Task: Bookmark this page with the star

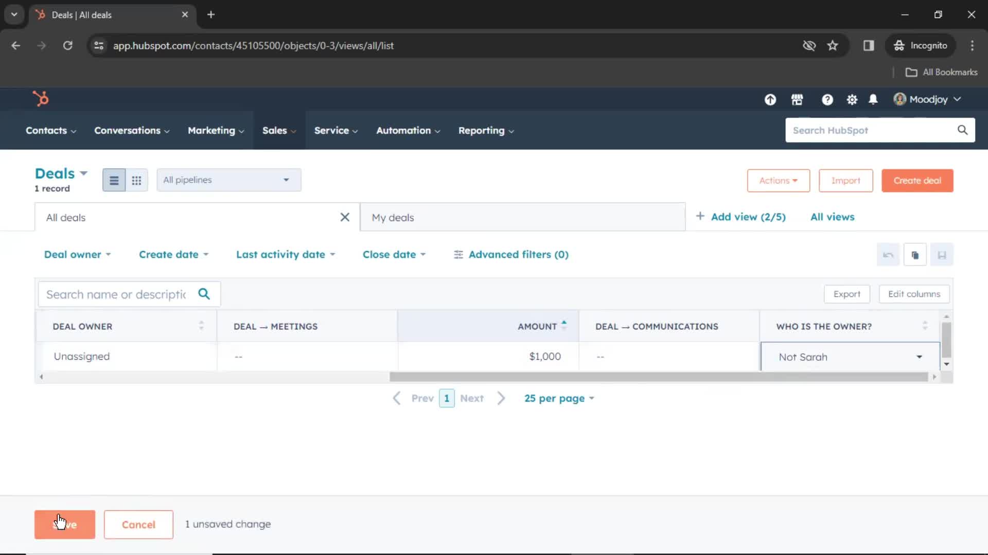Action: (x=833, y=45)
